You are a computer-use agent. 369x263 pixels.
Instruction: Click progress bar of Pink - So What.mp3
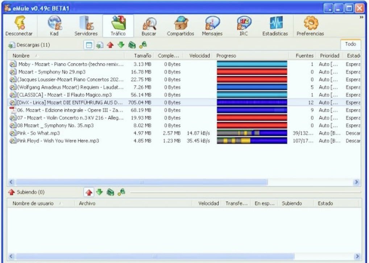tap(252, 133)
